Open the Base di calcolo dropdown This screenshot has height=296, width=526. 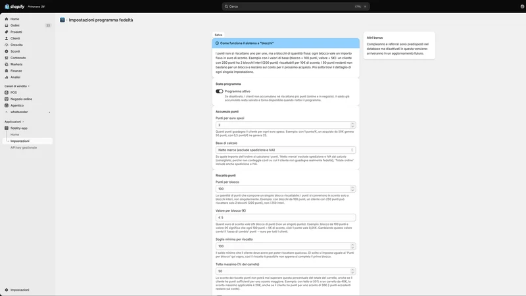click(x=285, y=150)
